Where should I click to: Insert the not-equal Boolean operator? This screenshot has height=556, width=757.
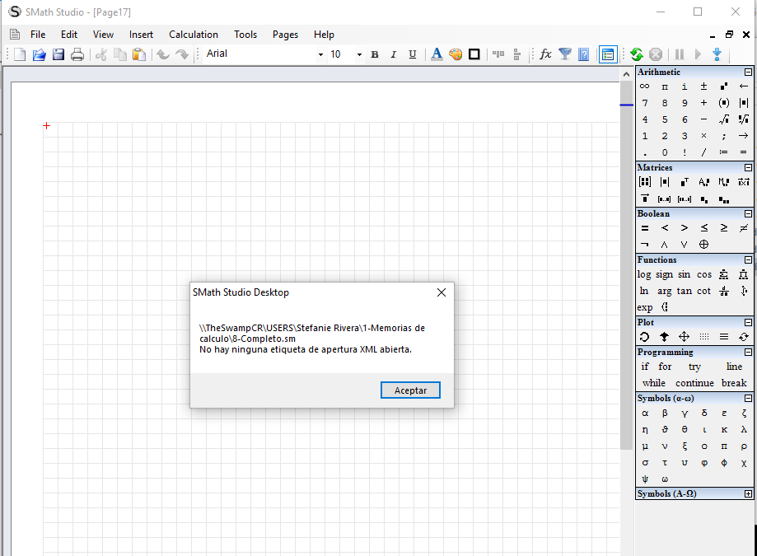click(x=744, y=228)
